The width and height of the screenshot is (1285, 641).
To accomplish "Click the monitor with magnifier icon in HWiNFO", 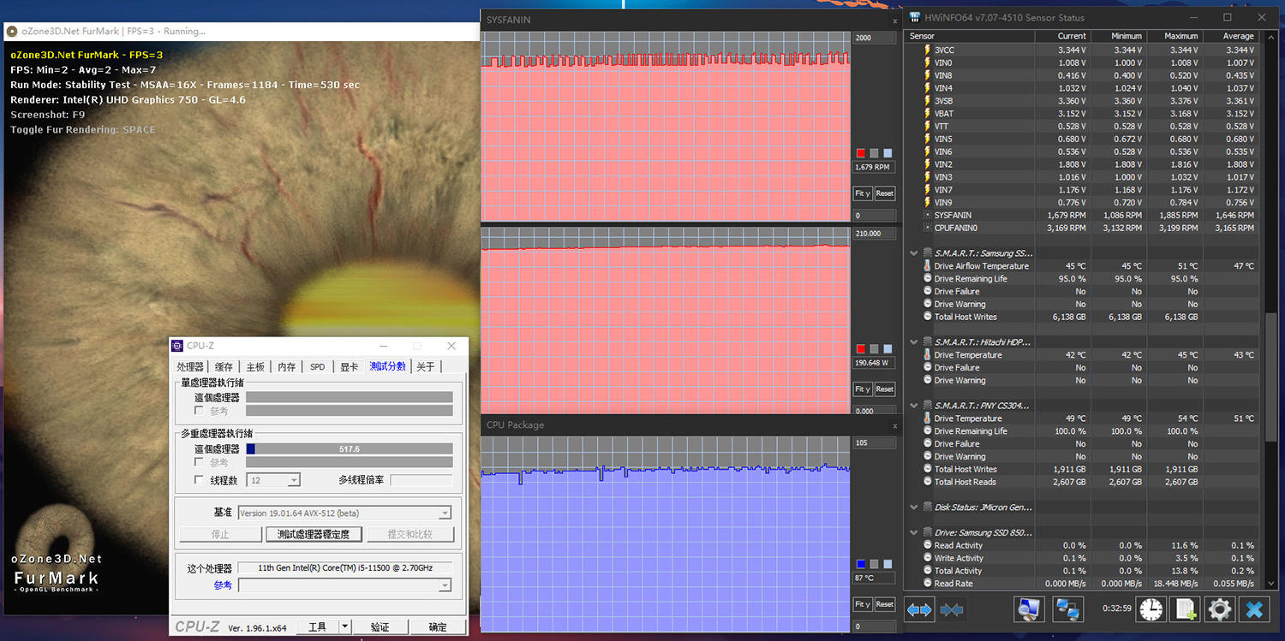I will coord(1029,609).
